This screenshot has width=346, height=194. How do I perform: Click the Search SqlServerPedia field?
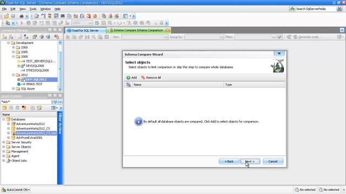[315, 9]
